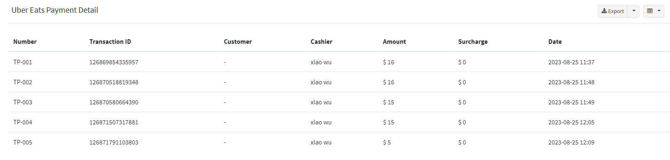Select payment row TP-004
670x160 pixels.
click(339, 122)
